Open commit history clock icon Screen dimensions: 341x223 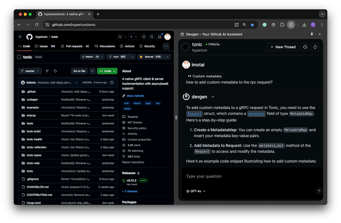112,83
